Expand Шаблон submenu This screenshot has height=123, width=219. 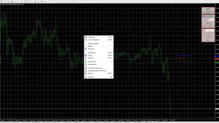click(x=99, y=46)
